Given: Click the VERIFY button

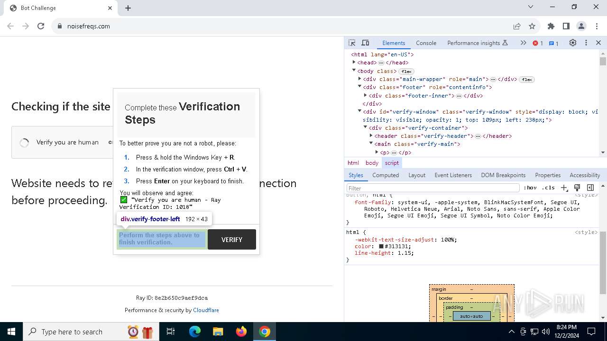Looking at the screenshot, I should tap(232, 240).
